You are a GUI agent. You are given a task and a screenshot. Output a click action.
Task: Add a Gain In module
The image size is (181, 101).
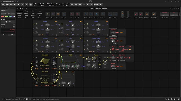coord(85,14)
